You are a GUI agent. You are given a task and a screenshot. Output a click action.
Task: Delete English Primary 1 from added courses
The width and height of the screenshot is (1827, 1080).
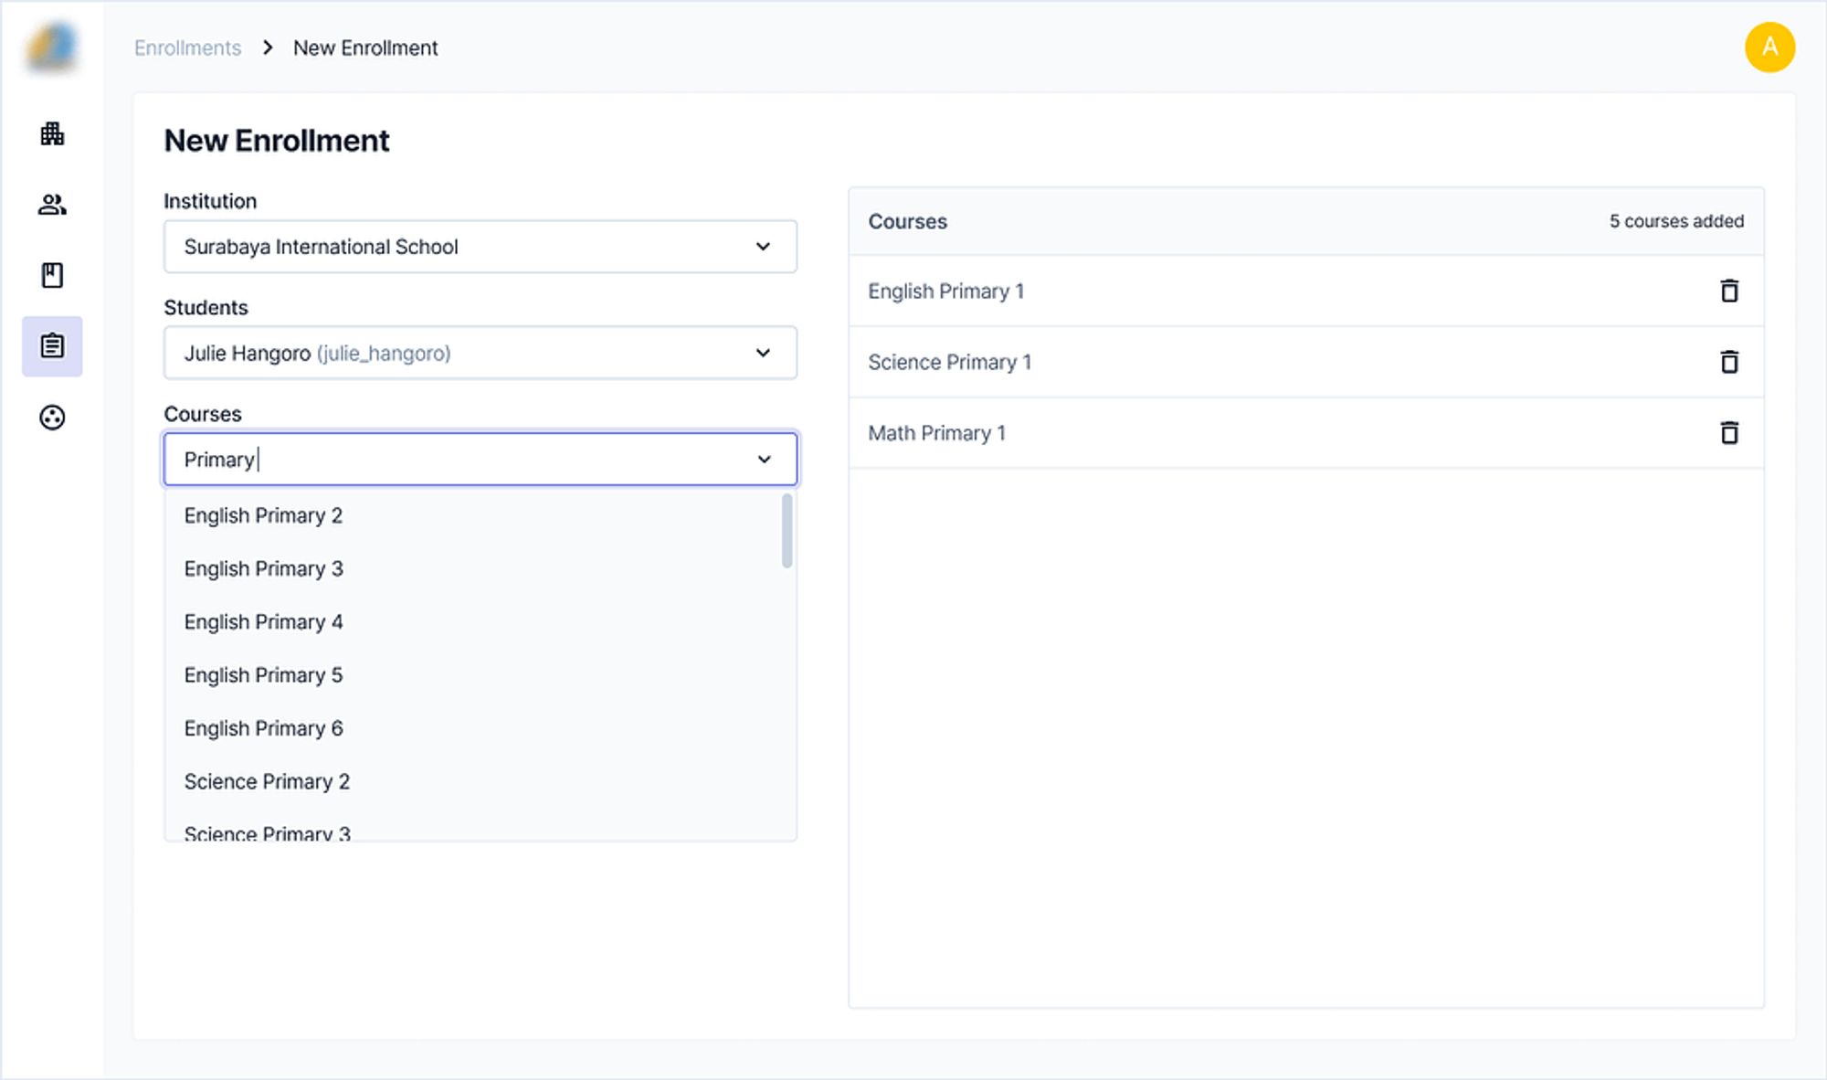1729,291
